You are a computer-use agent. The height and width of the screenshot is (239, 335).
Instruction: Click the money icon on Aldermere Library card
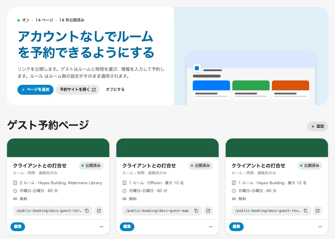click(15, 199)
